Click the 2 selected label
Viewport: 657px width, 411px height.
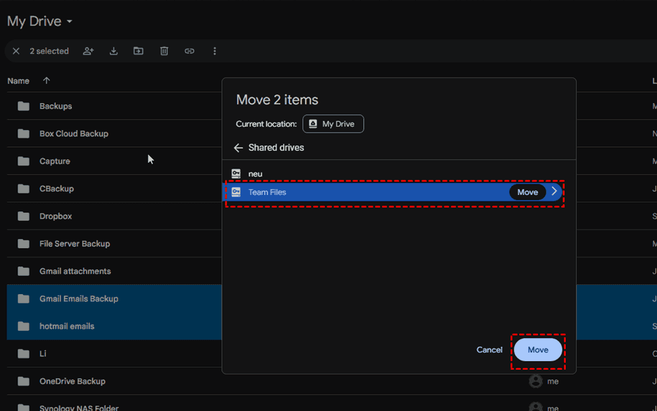[49, 51]
